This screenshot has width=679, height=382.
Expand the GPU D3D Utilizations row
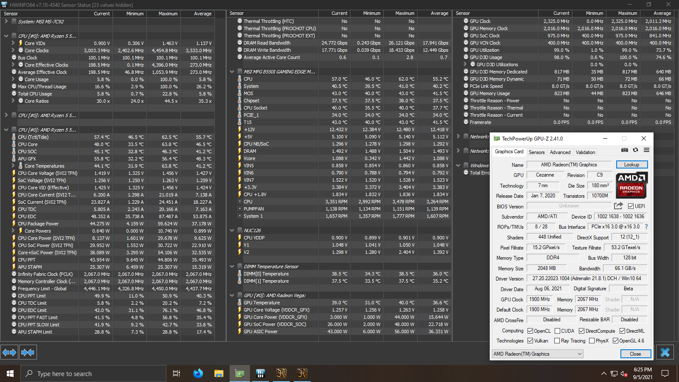[x=465, y=65]
